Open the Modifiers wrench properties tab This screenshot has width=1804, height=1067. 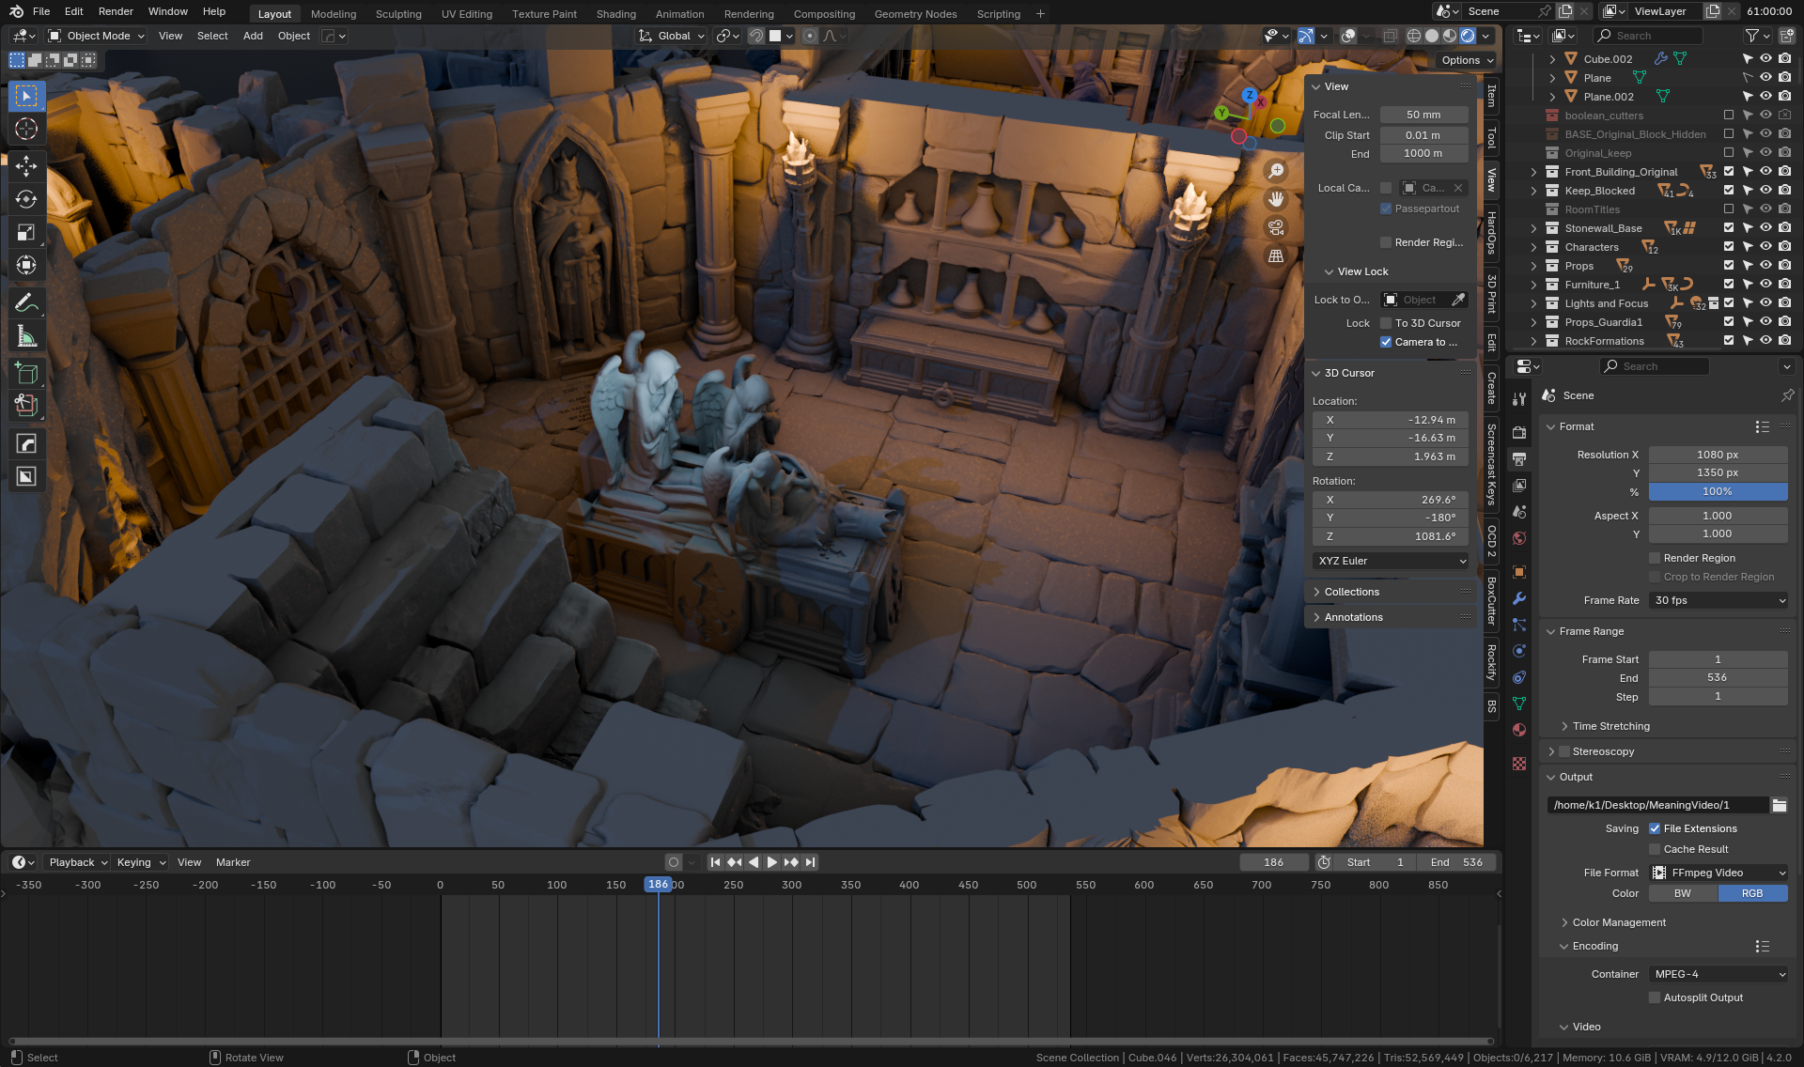[1519, 598]
